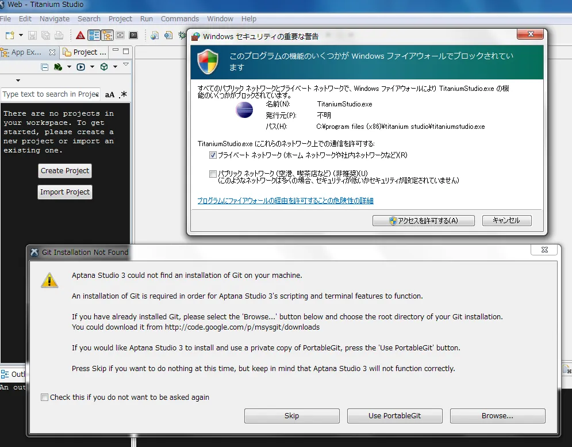This screenshot has width=572, height=447.
Task: Toggle case sensitive search aA icon
Action: (109, 94)
